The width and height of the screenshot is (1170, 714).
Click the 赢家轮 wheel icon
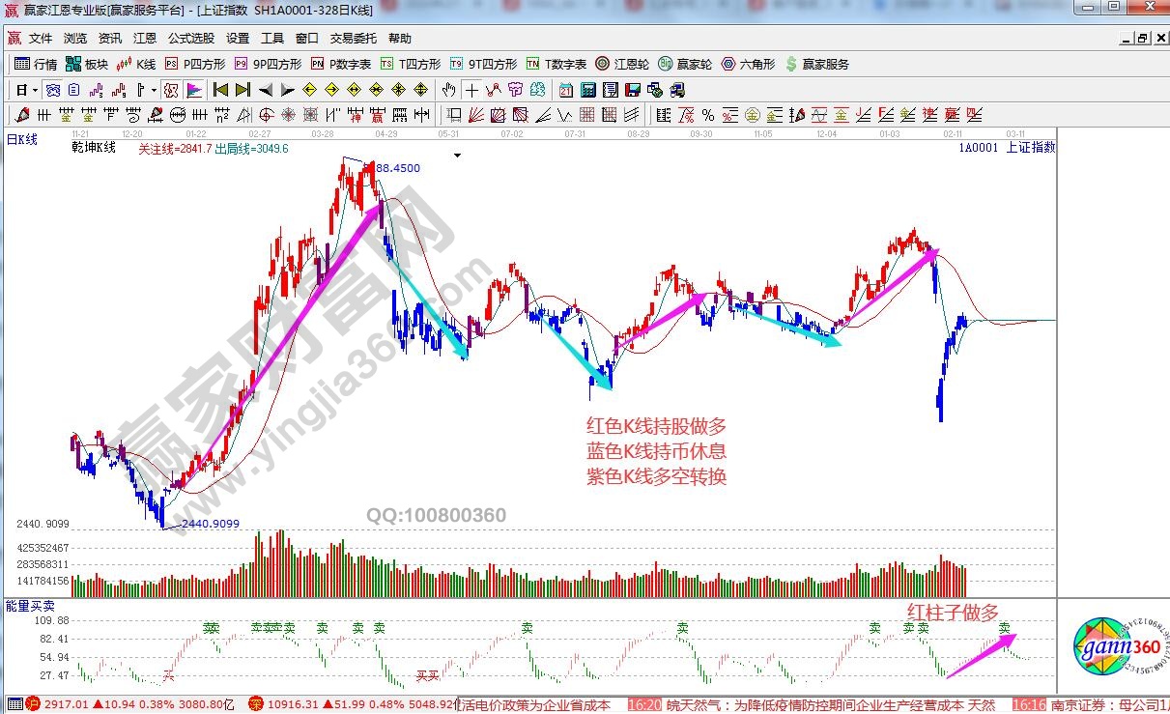(685, 65)
